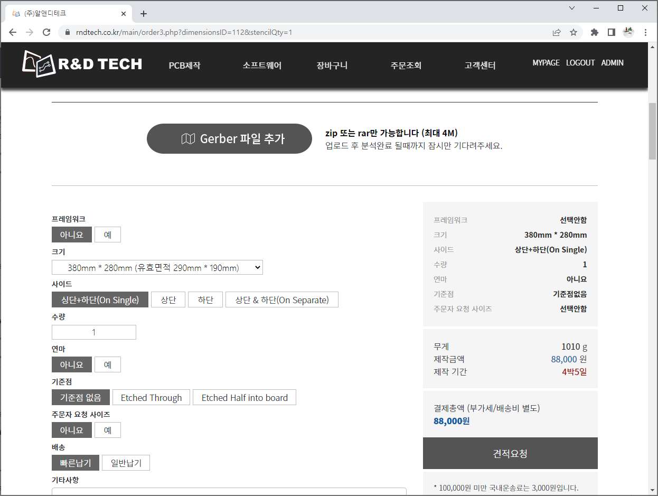This screenshot has height=496, width=658.
Task: Go to 장바구니 in the navigation
Action: click(x=332, y=65)
